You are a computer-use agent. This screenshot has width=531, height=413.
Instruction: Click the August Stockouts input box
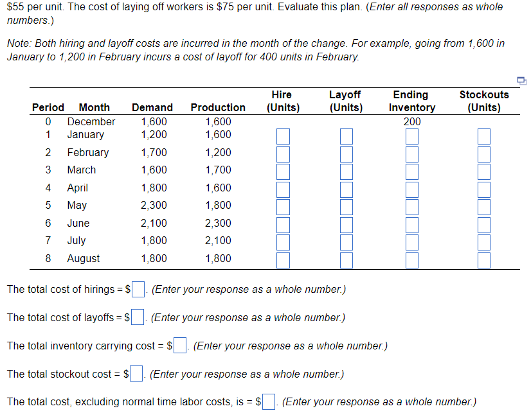(483, 259)
